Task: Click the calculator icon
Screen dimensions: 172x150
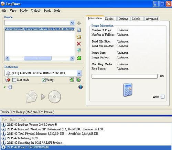Action: (128, 90)
